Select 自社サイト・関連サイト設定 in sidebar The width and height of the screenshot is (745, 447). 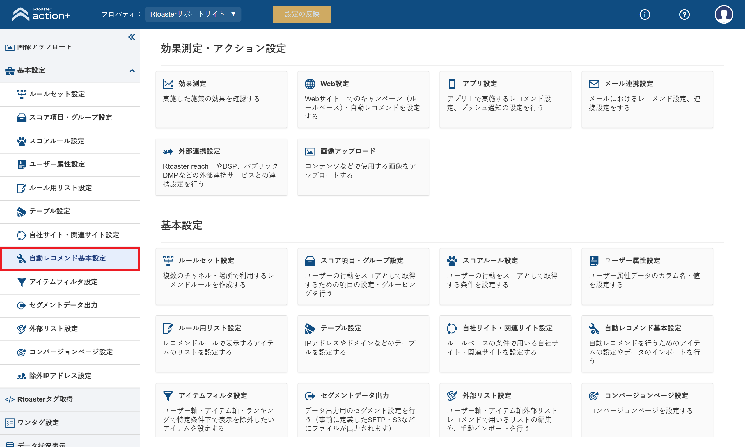click(70, 235)
